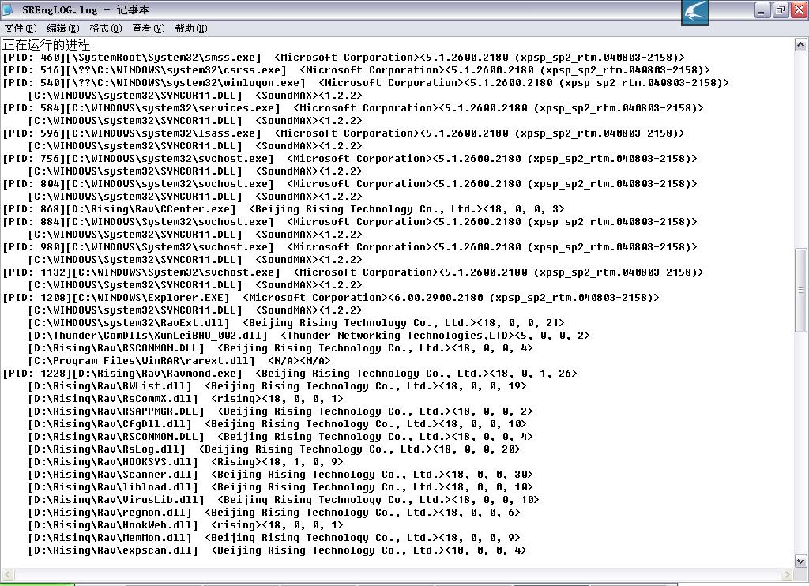809x586 pixels.
Task: Click the PID 584 services.exe line
Action: point(353,108)
